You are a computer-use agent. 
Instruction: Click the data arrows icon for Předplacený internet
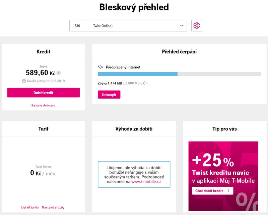[100, 67]
